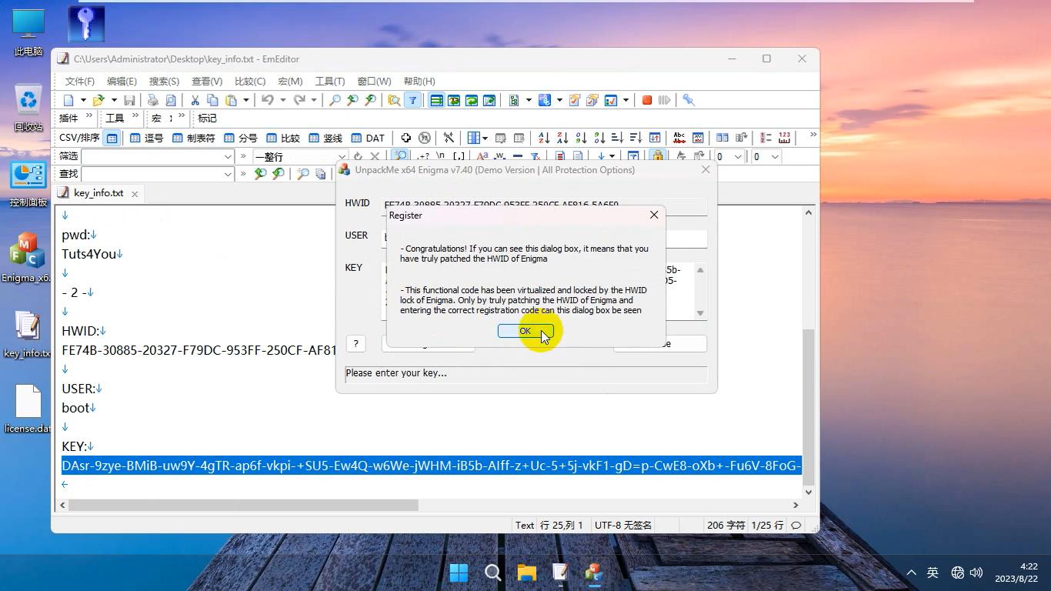Click the line numbering 1-2 icon
Viewport: 1051px width, 591px height.
pos(766,138)
